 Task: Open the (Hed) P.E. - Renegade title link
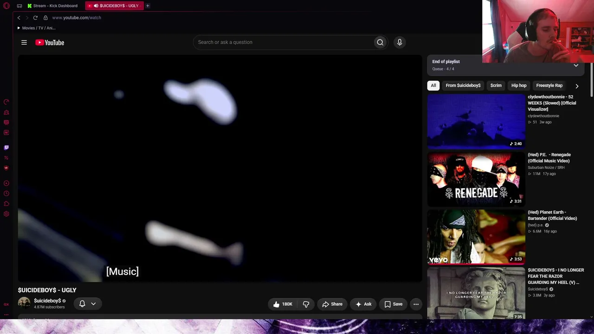549,158
